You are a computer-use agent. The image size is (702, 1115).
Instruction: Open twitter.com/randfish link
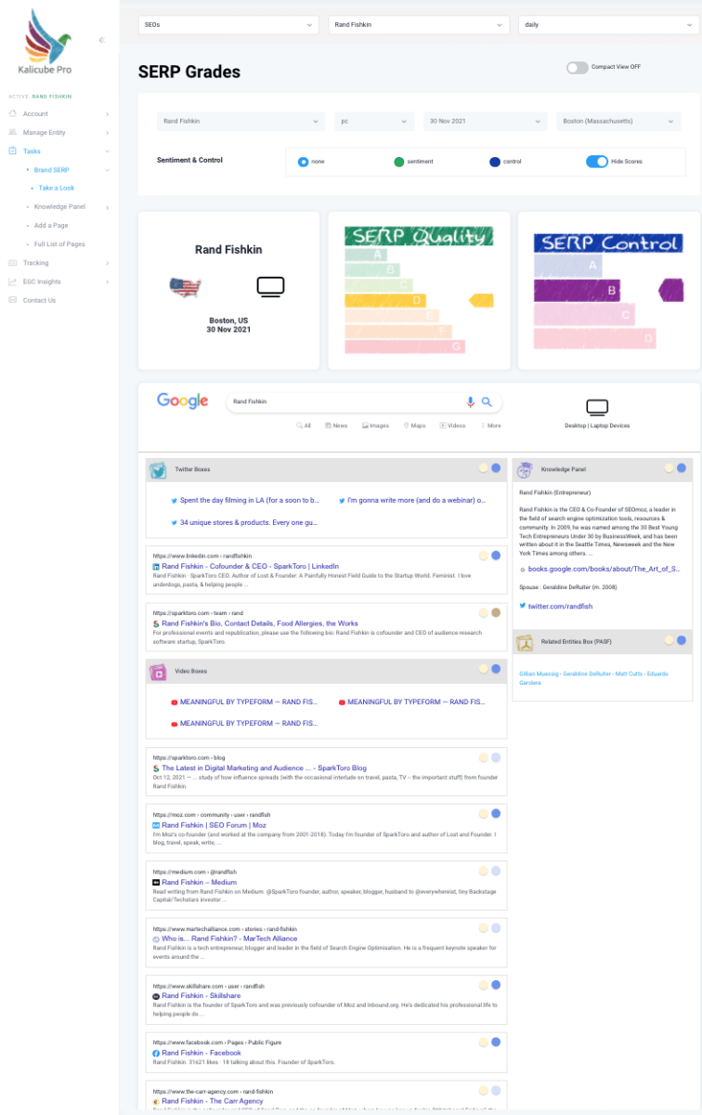(x=560, y=606)
